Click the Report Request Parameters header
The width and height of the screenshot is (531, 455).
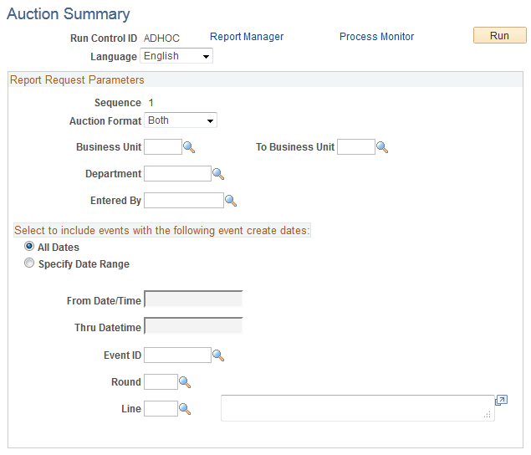pos(77,80)
